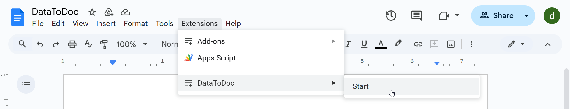Click the insert image icon

pos(451,44)
